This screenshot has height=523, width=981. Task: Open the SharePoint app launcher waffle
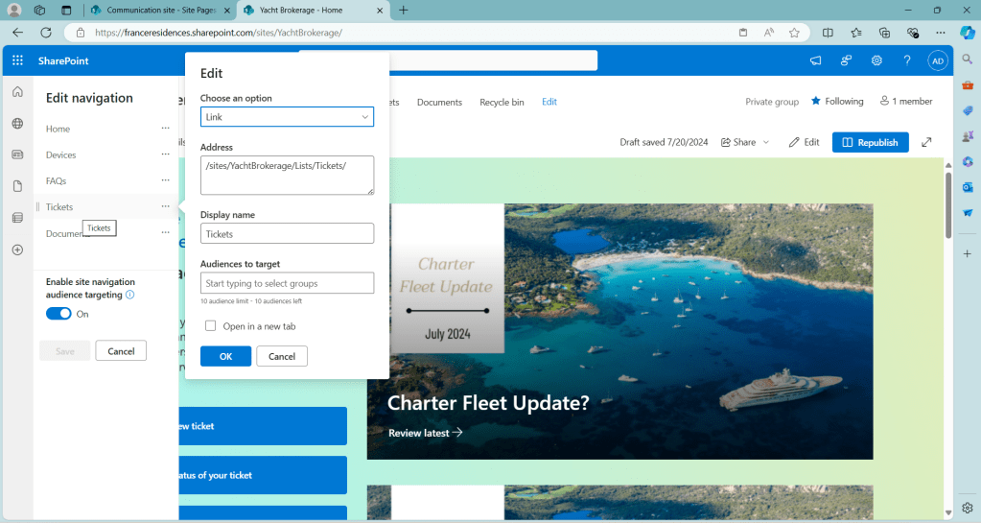(17, 60)
